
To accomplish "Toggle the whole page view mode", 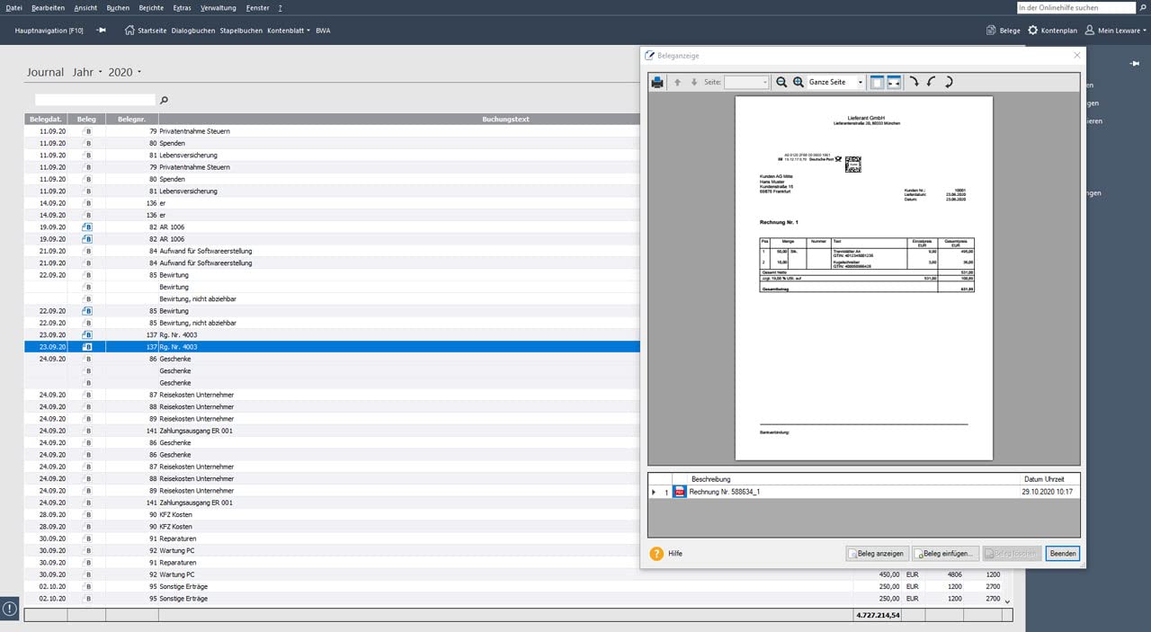I will (877, 82).
